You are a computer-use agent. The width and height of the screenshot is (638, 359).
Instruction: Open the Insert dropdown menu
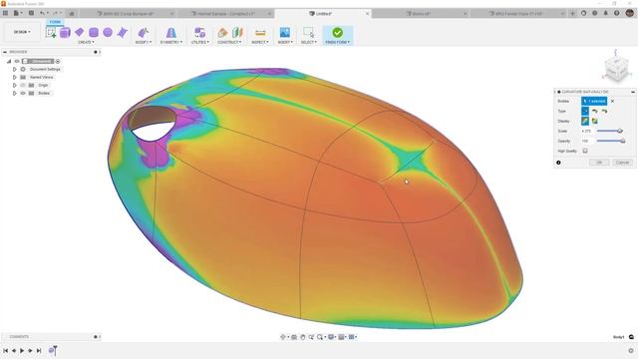285,42
